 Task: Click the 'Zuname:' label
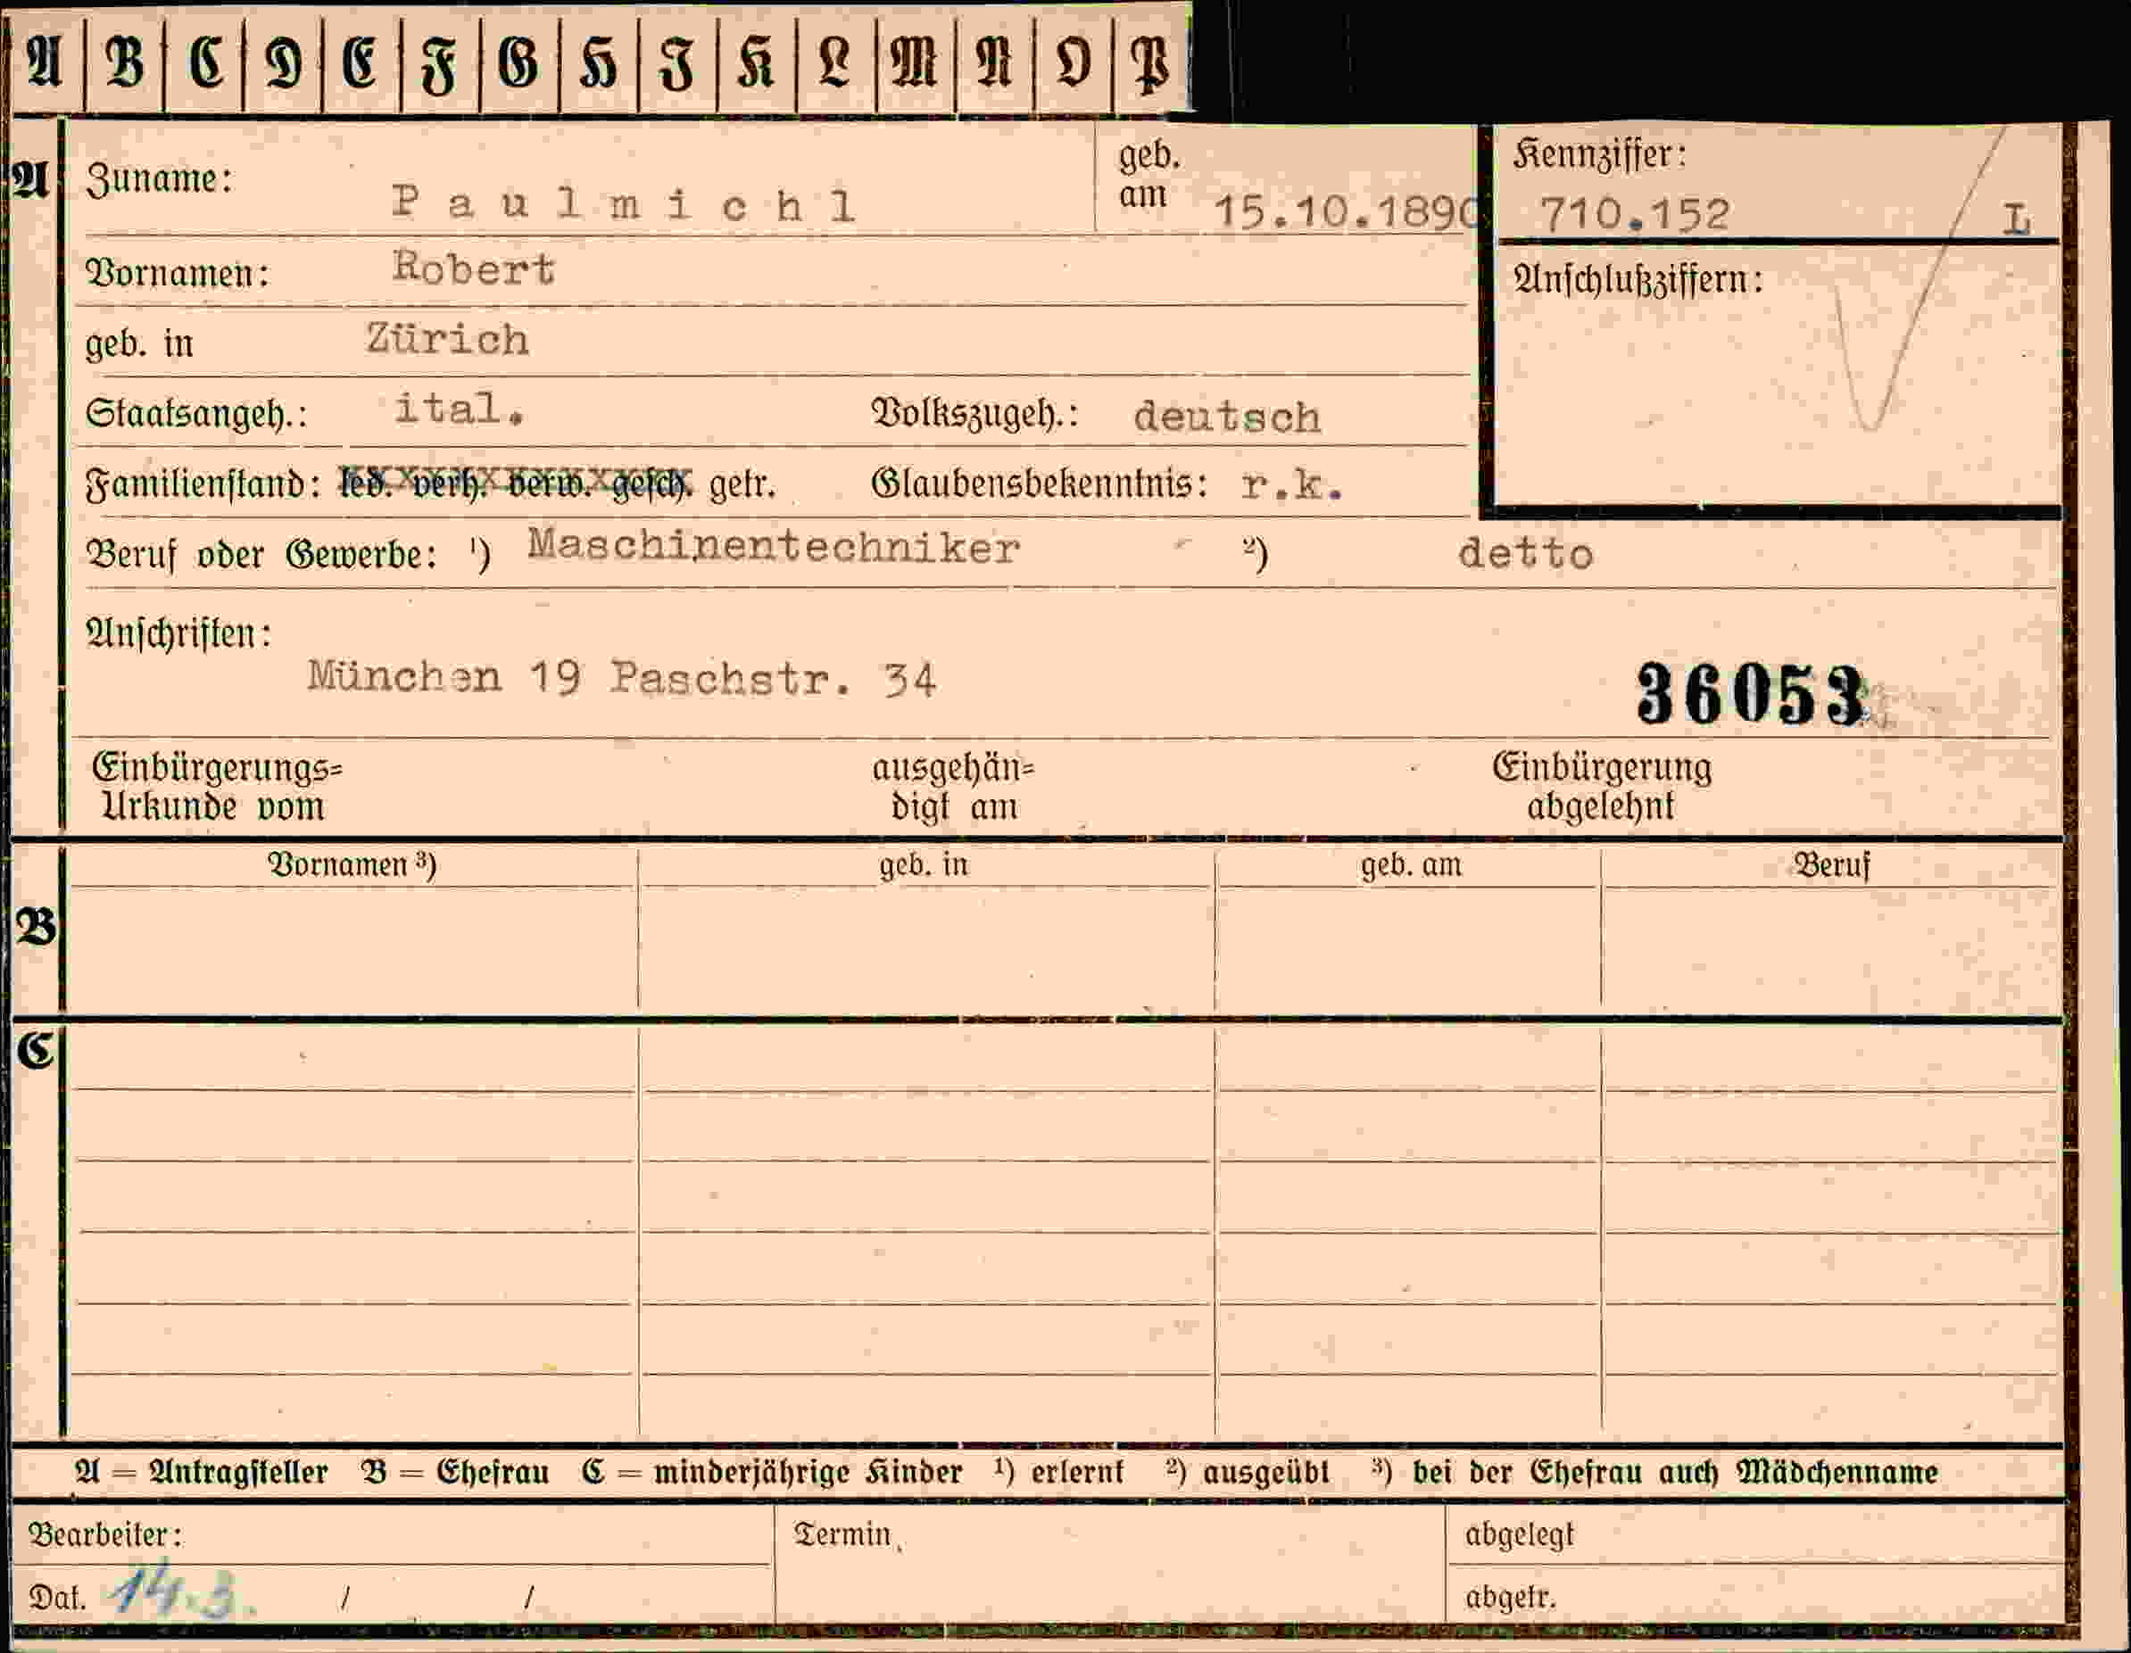click(160, 179)
